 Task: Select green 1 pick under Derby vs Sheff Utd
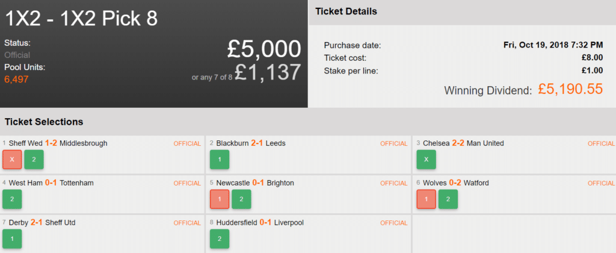[12, 239]
